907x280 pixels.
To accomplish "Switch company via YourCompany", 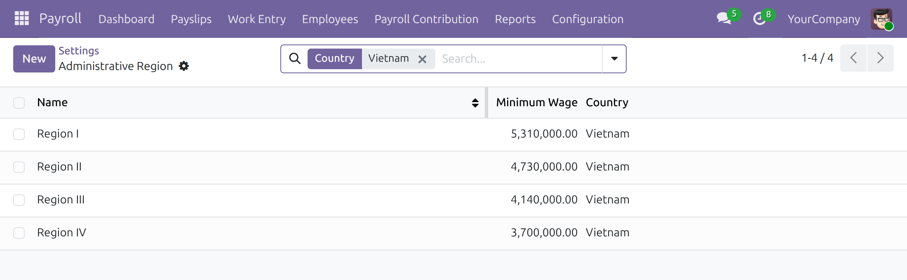I will (x=824, y=19).
